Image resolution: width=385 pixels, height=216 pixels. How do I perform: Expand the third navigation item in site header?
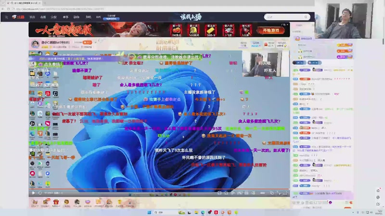(54, 17)
